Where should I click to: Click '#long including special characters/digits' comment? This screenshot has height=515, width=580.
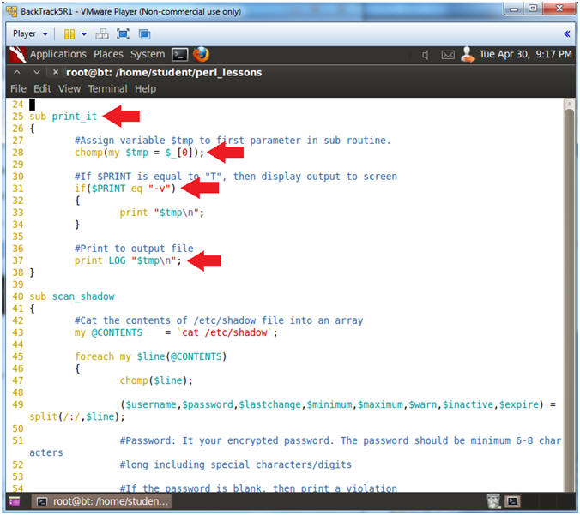pos(236,464)
